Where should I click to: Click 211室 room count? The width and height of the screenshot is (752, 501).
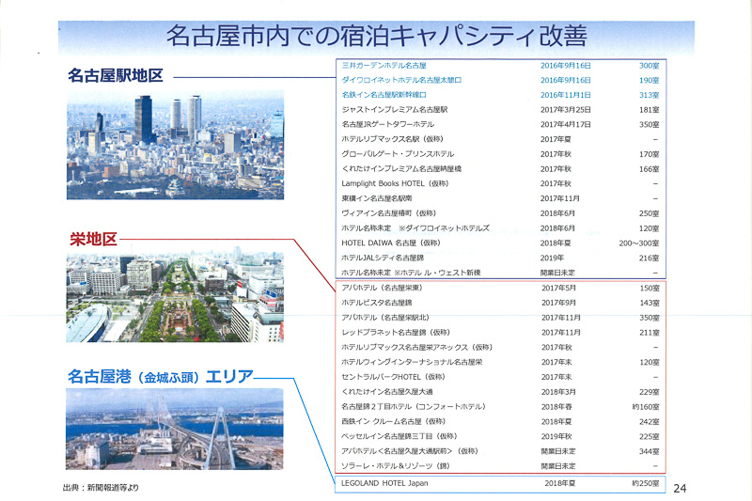650,333
